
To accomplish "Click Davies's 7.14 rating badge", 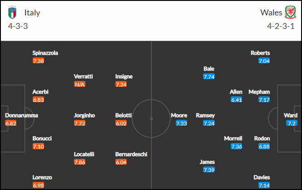I will [264, 185].
